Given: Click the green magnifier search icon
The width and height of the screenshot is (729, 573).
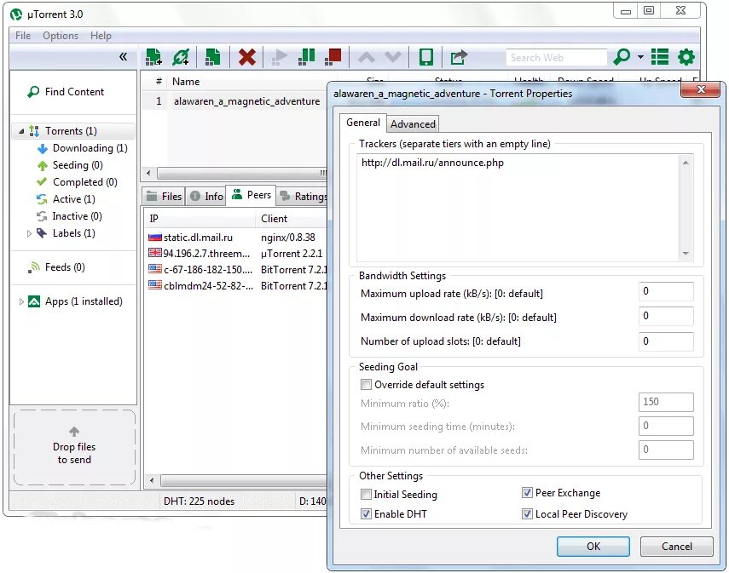Looking at the screenshot, I should (x=622, y=57).
